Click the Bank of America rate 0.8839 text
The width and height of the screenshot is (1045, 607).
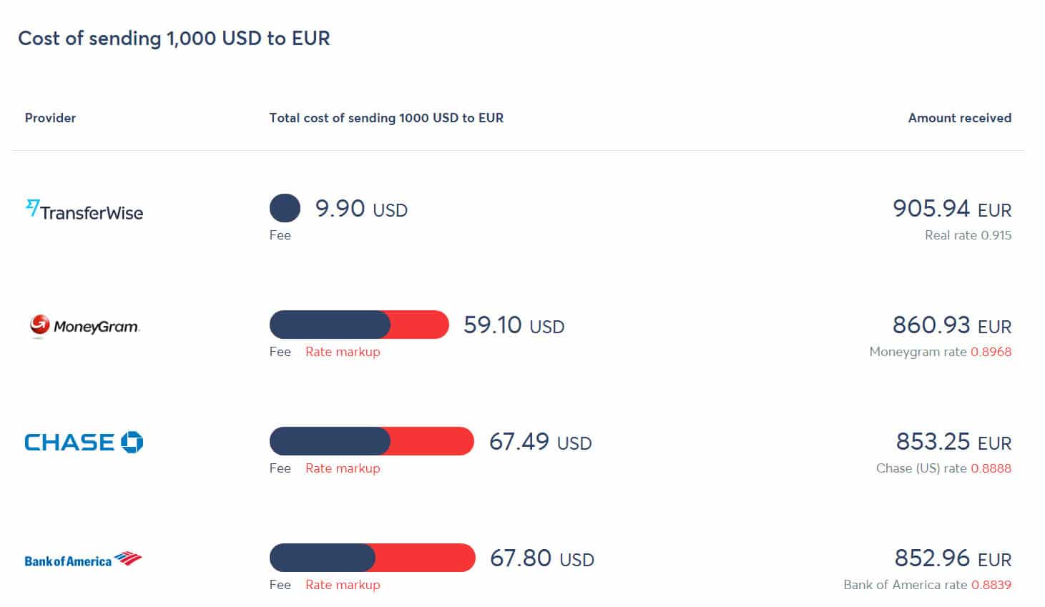pos(927,585)
